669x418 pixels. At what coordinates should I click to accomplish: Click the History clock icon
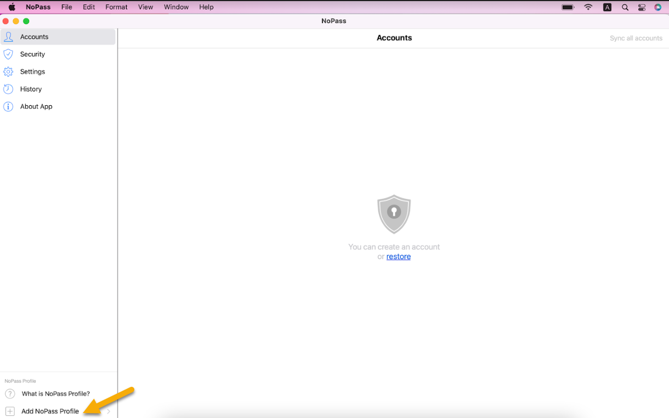click(8, 89)
